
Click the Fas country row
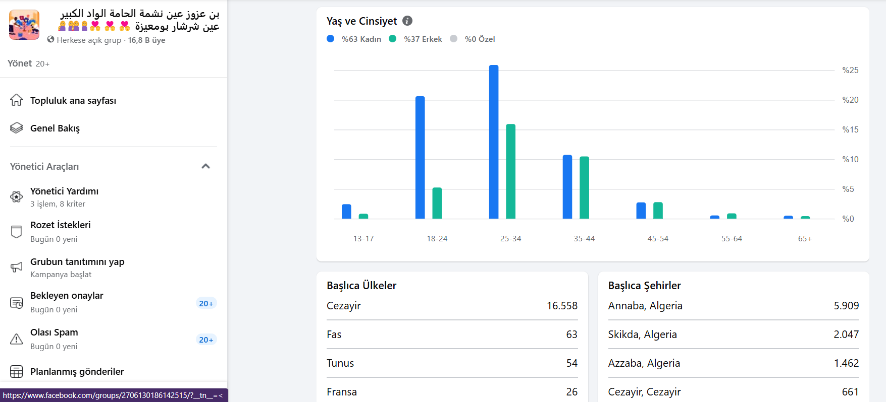[452, 334]
